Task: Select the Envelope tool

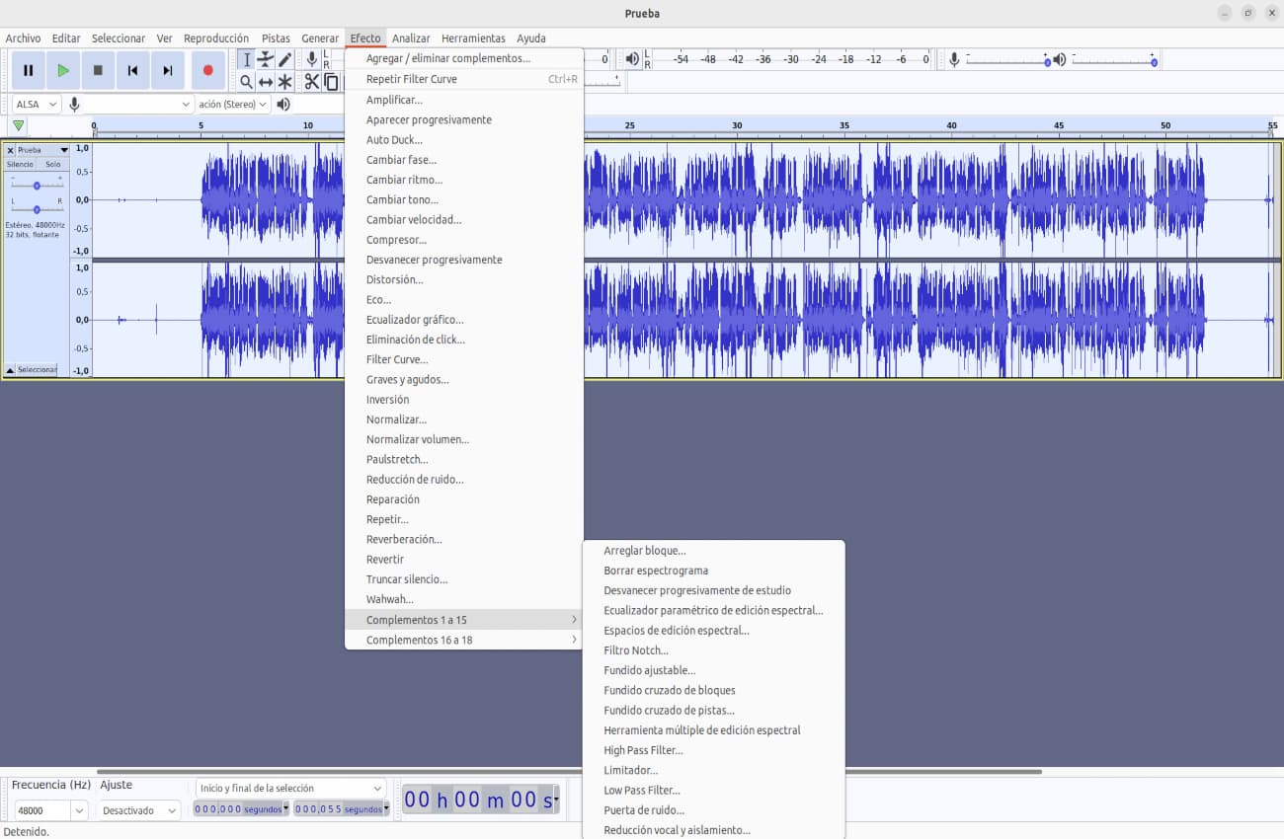Action: (x=265, y=59)
